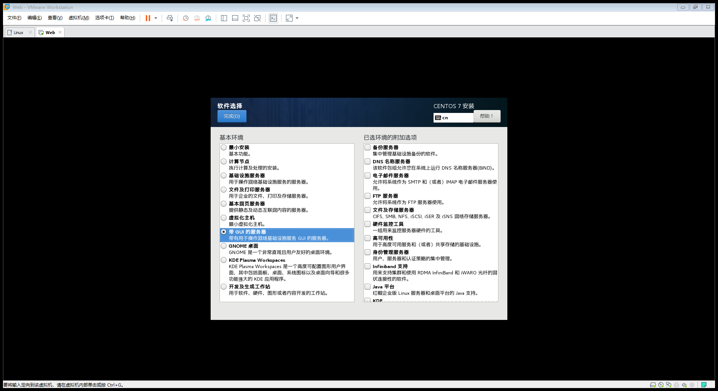This screenshot has height=391, width=718.
Task: Click hard disk device icon in status bar
Action: [x=653, y=385]
